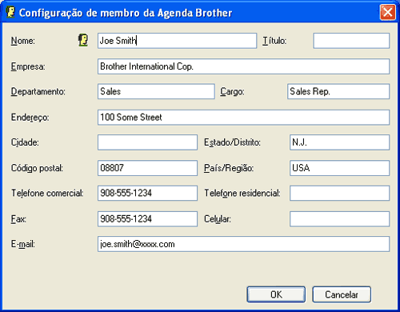Click the empty Telefone residencial field
This screenshot has height=312, width=400.
(339, 193)
